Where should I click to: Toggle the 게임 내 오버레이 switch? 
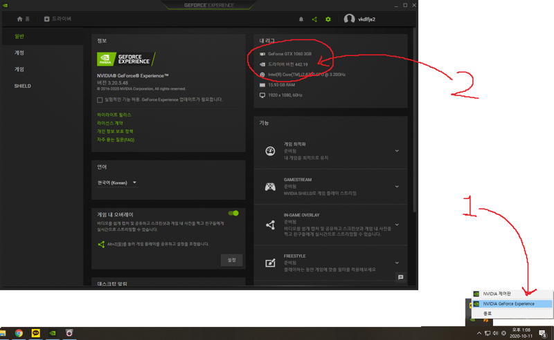[233, 214]
